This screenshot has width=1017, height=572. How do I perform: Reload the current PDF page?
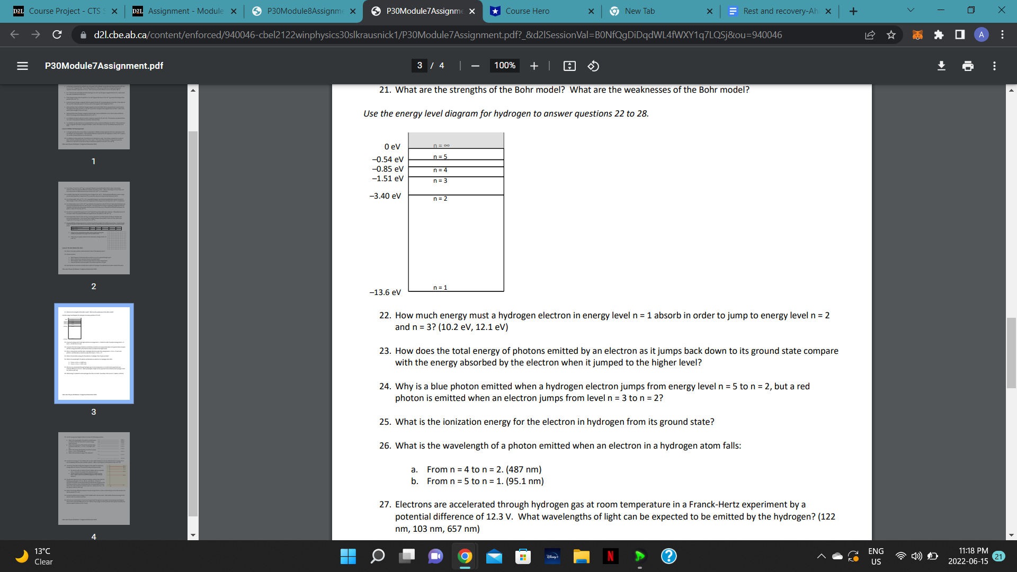click(56, 35)
